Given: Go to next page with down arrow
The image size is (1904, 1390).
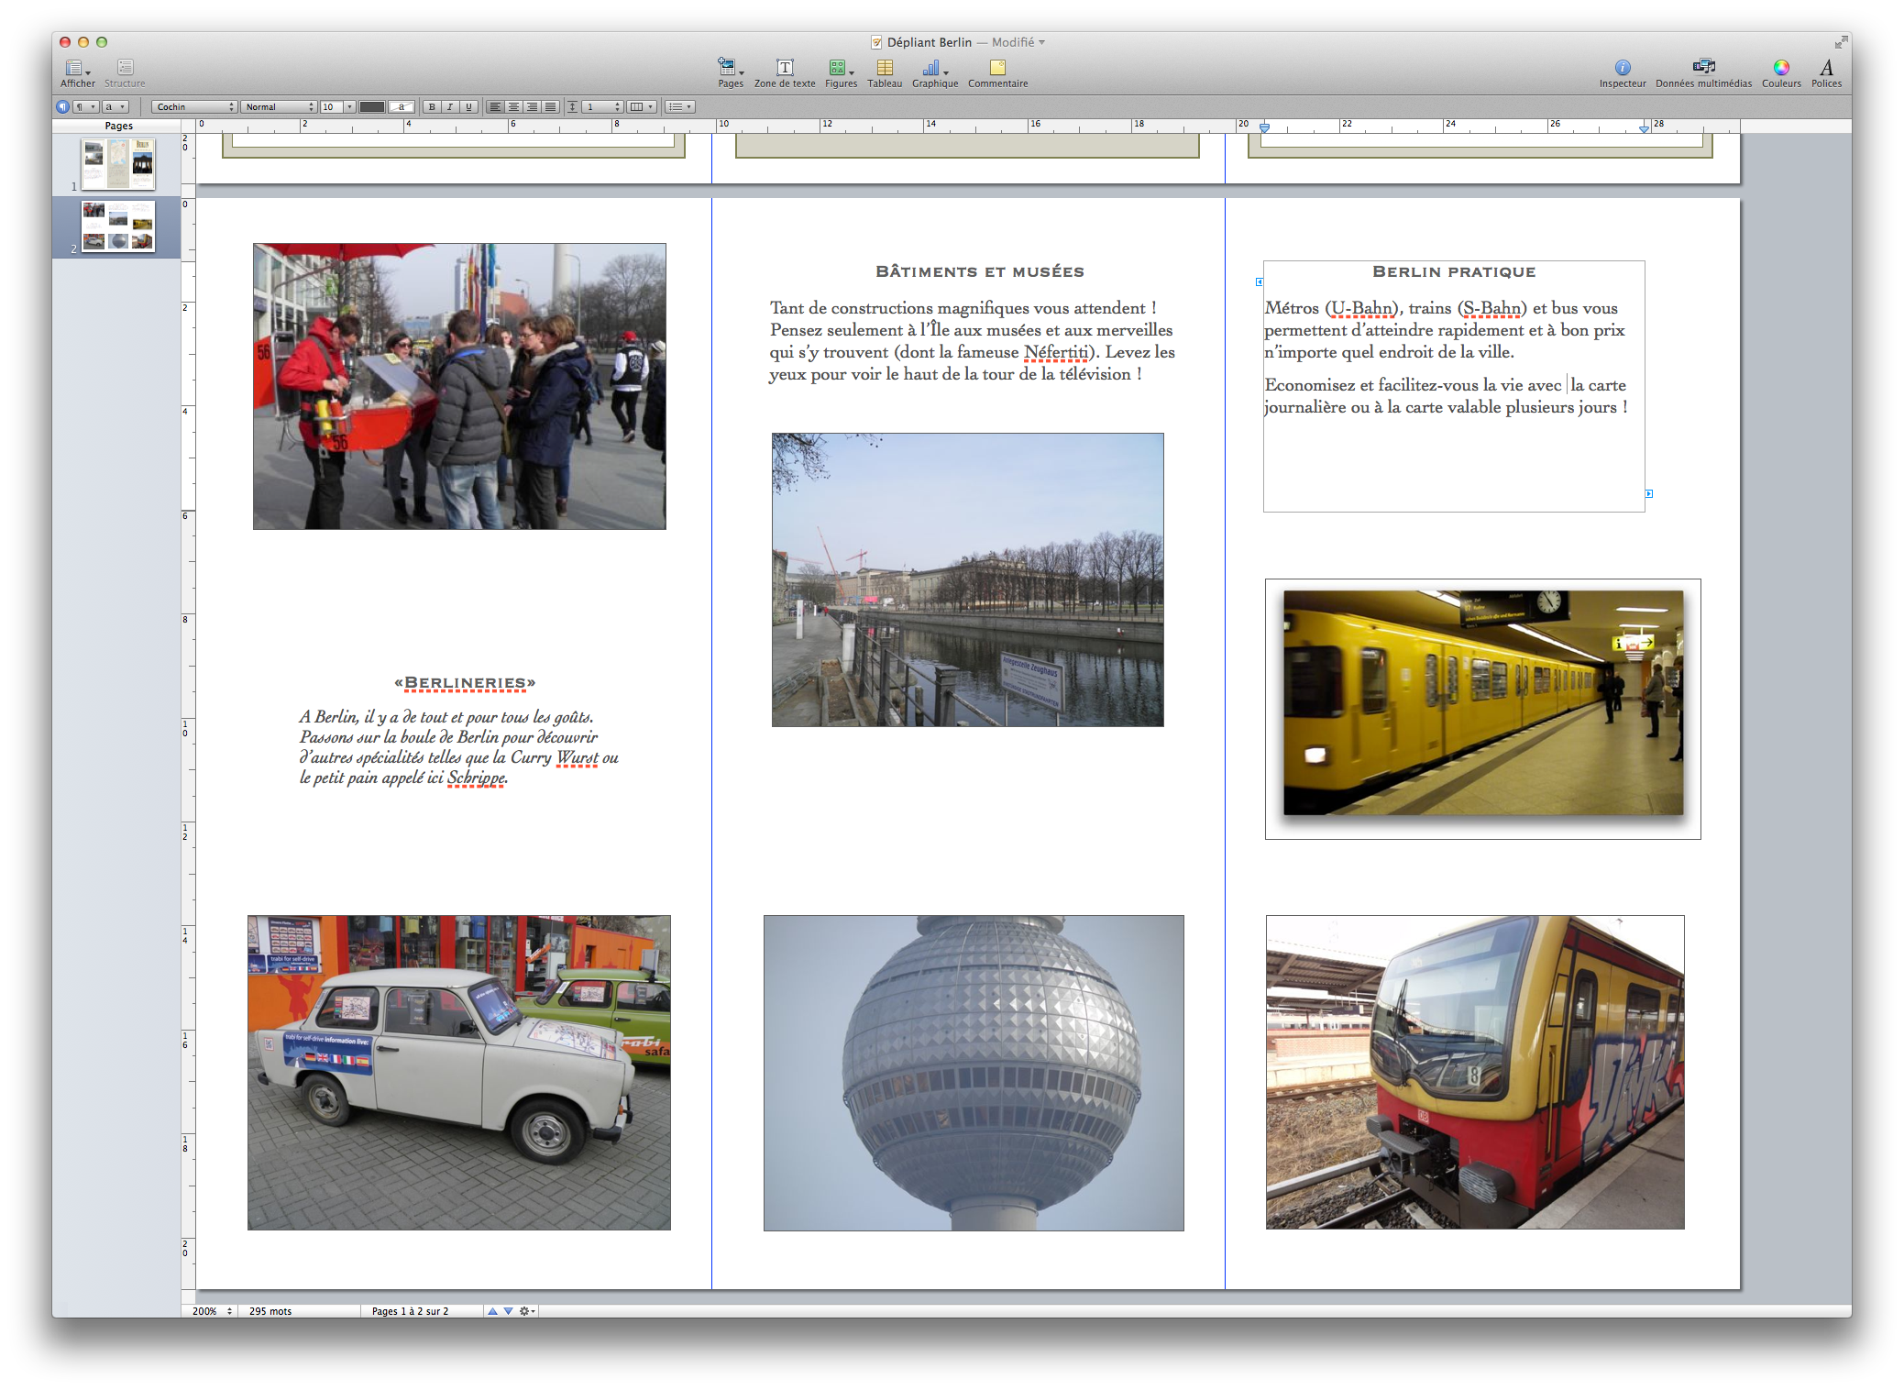Looking at the screenshot, I should [x=508, y=1311].
